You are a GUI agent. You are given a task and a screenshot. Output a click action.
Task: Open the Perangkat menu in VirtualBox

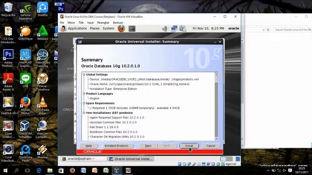coord(103,23)
